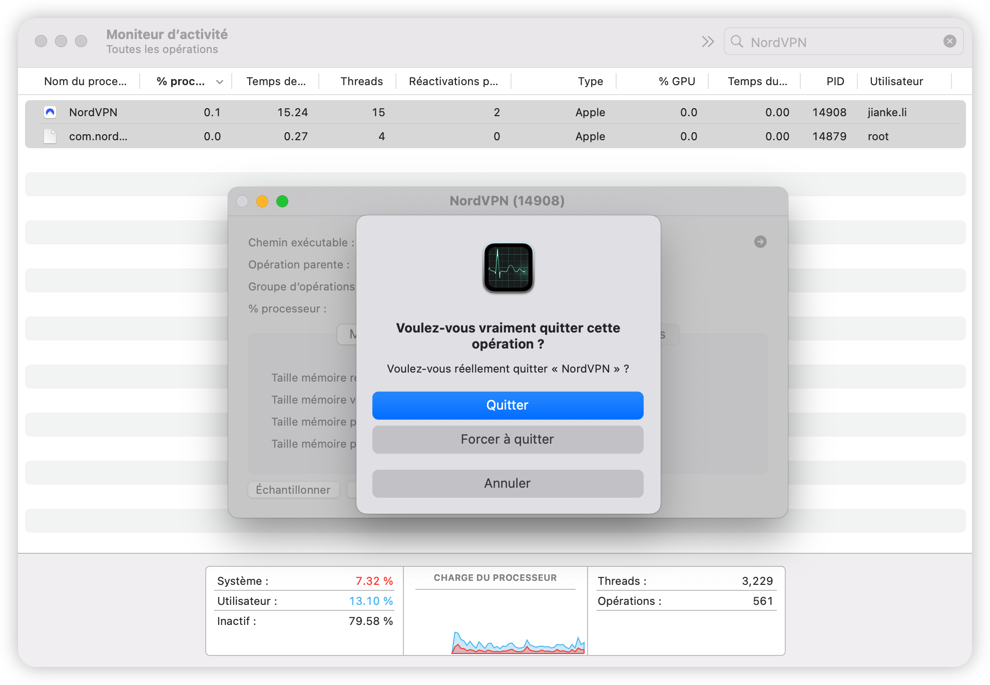Select the com.nord… process row
Screen dimensions: 990x685
coord(495,136)
